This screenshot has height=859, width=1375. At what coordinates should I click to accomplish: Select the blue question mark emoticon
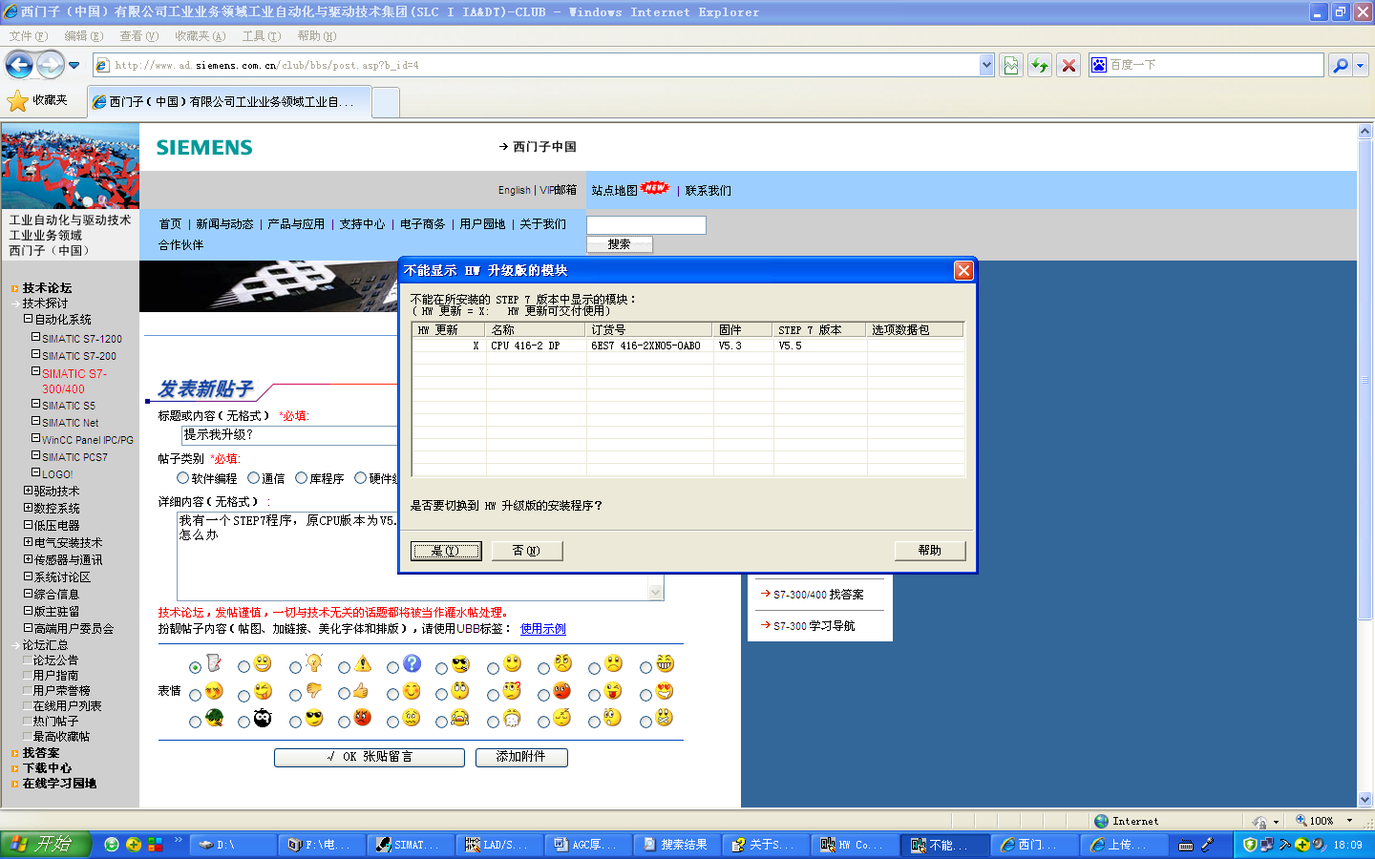(412, 663)
